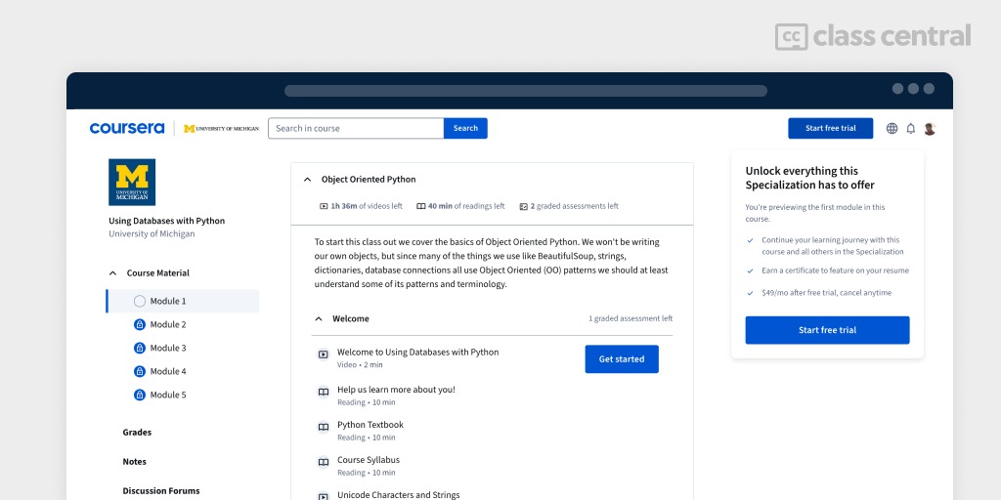Screen dimensions: 1001x500
Task: Collapse the Welcome lesson group
Action: click(318, 318)
